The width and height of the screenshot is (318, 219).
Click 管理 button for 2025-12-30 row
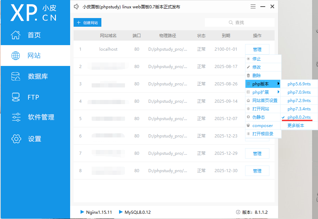(x=257, y=171)
